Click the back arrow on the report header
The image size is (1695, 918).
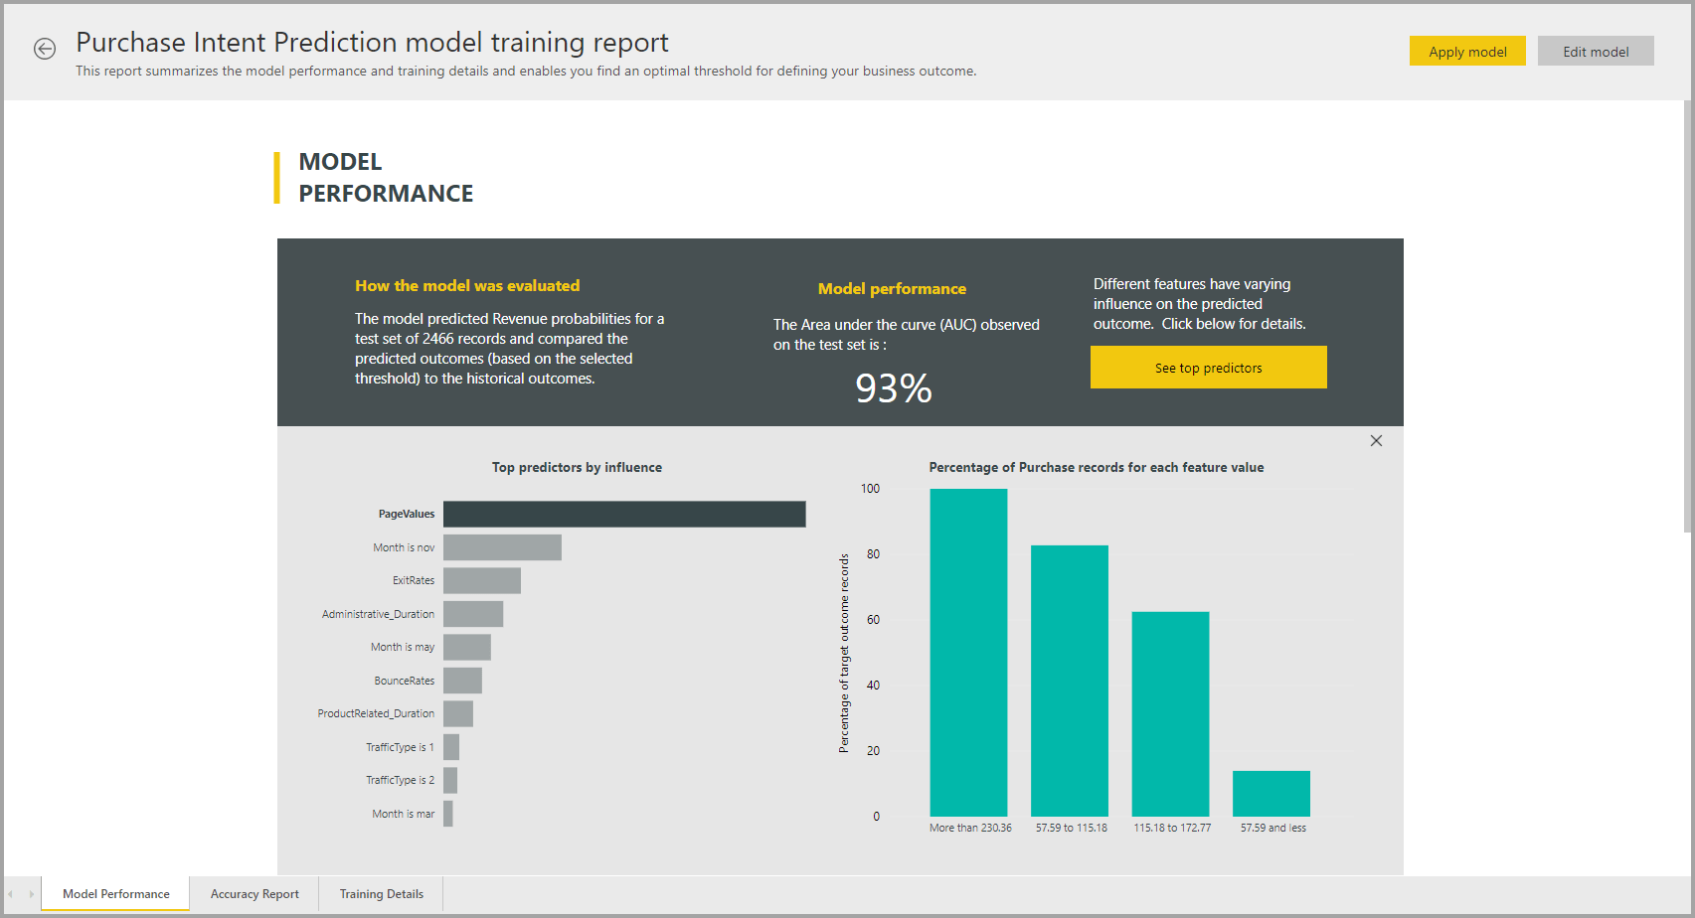45,49
